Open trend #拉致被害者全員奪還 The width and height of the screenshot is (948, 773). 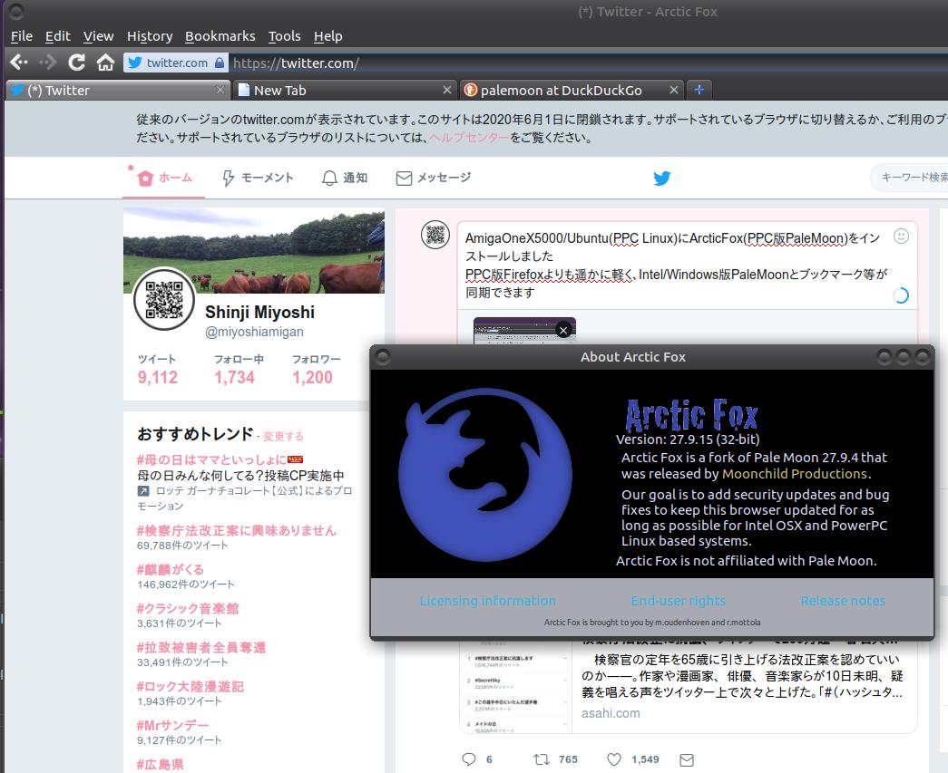pyautogui.click(x=201, y=647)
